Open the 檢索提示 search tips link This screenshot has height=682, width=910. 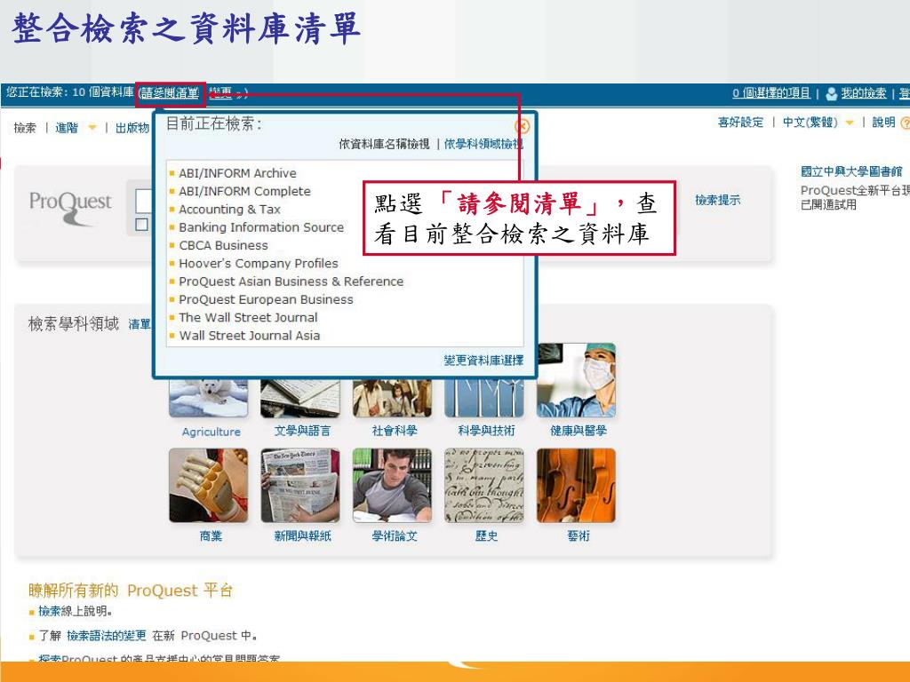pos(717,200)
